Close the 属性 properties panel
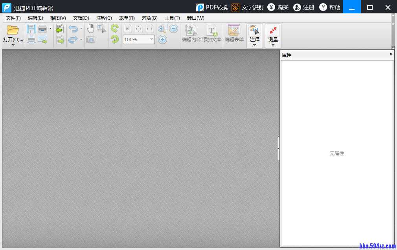397x250 pixels. pos(391,54)
